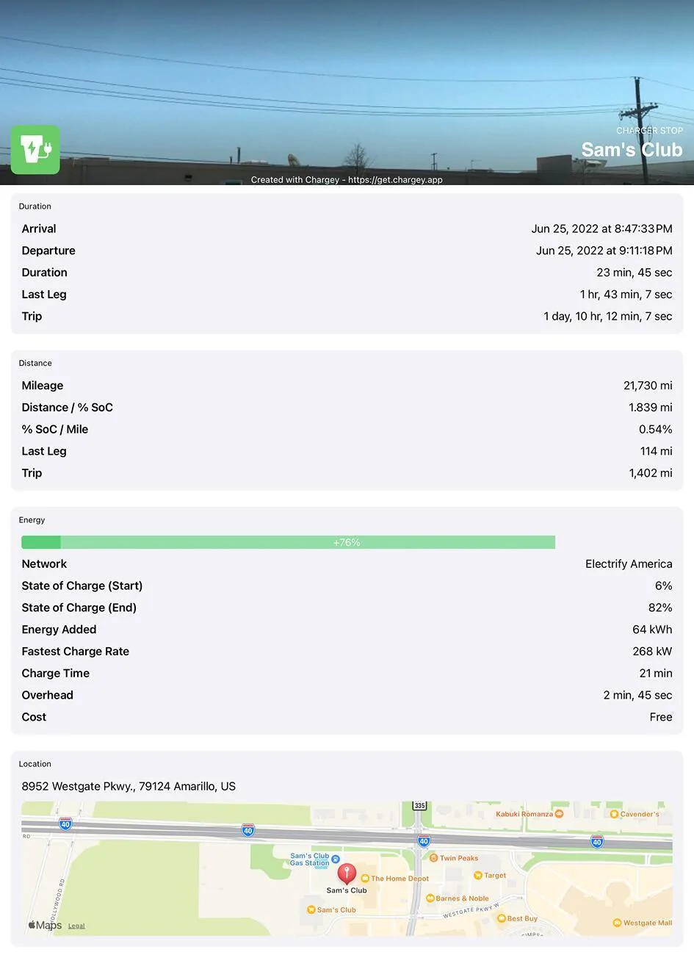Click the 6% start state of charge
This screenshot has height=955, width=694.
pyautogui.click(x=663, y=585)
